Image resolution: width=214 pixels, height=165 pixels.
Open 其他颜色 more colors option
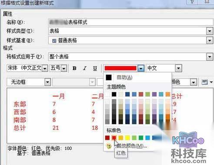[132, 145]
